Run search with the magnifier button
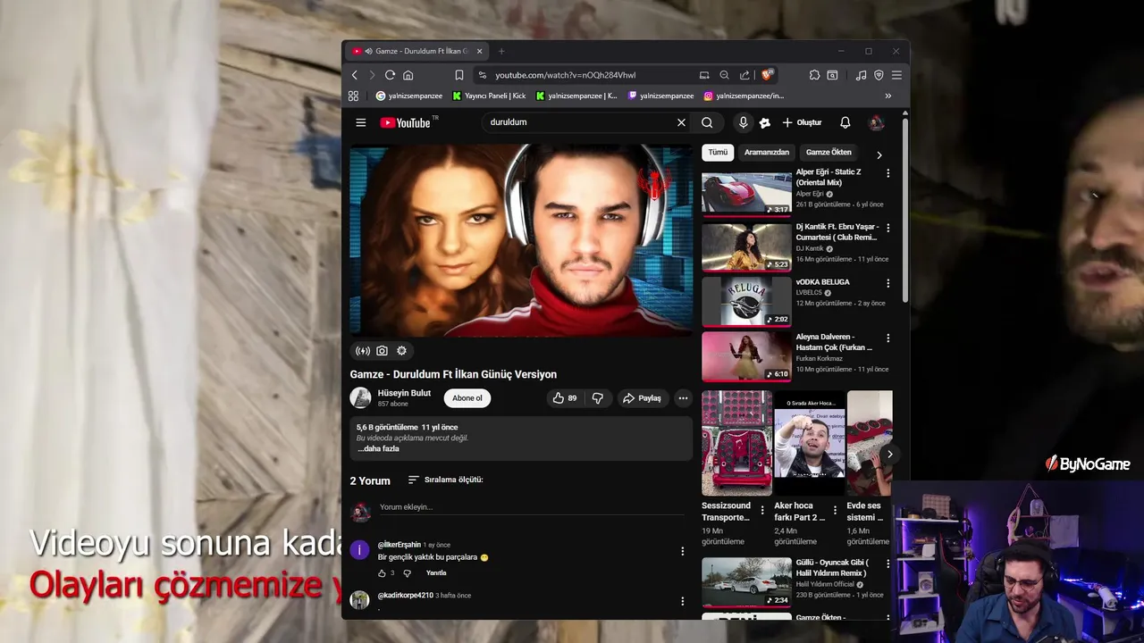 tap(707, 122)
